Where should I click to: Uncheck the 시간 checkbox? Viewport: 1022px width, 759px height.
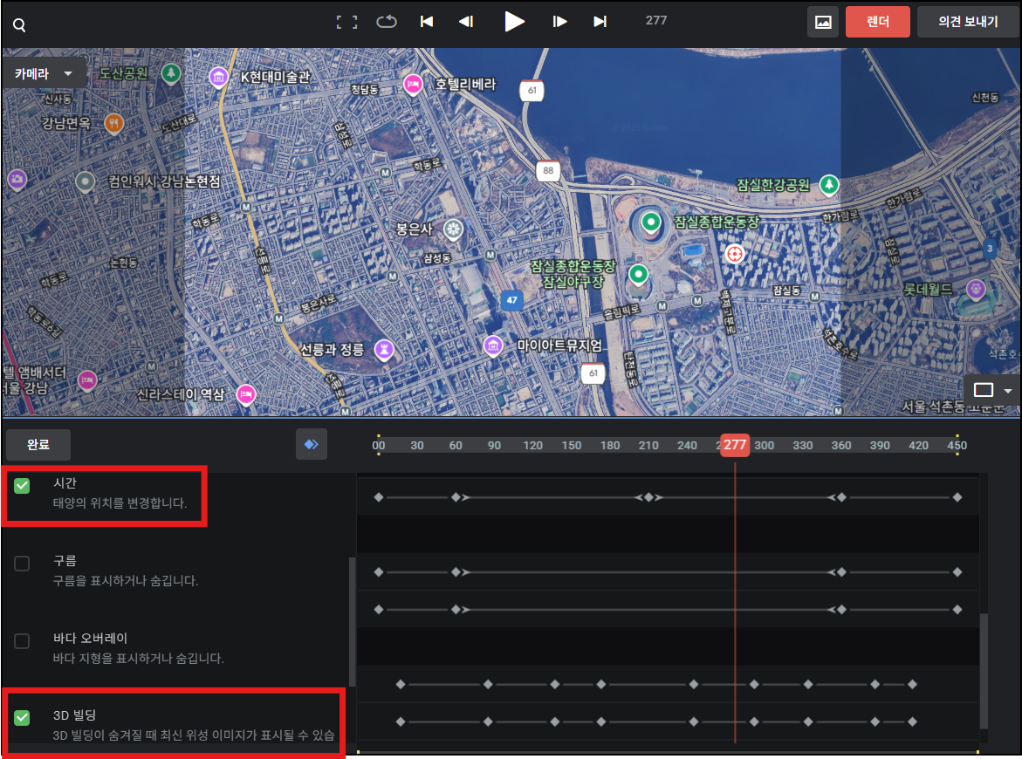tap(22, 485)
